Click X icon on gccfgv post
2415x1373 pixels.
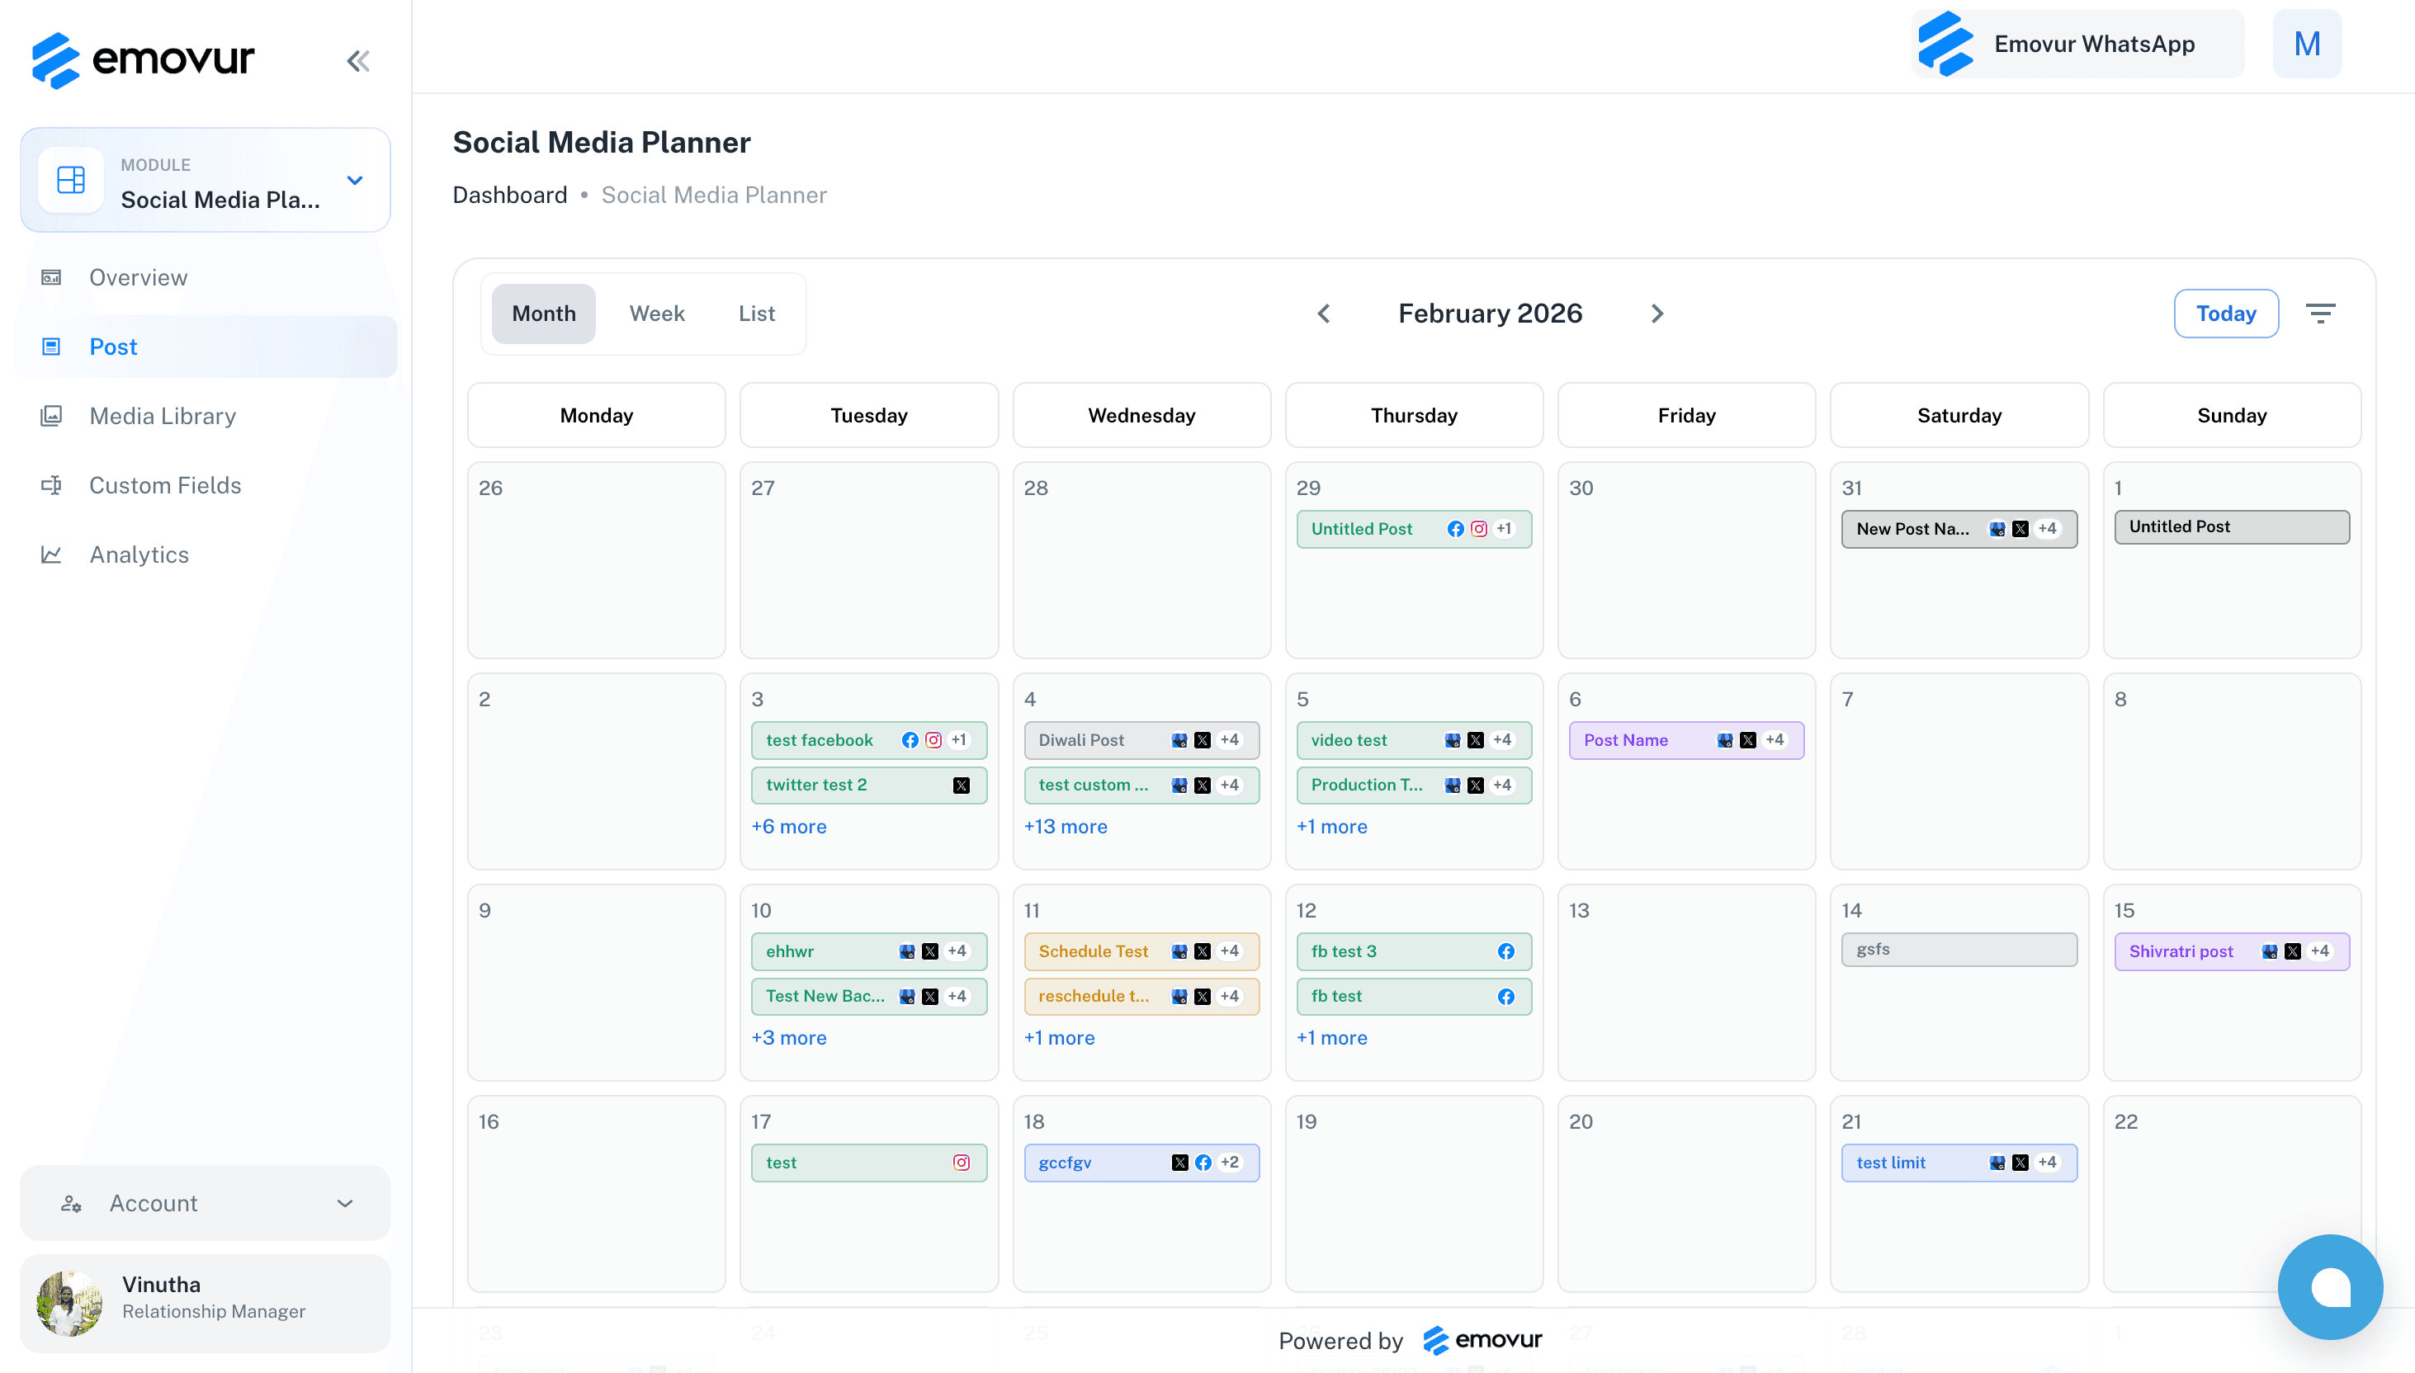coord(1179,1163)
